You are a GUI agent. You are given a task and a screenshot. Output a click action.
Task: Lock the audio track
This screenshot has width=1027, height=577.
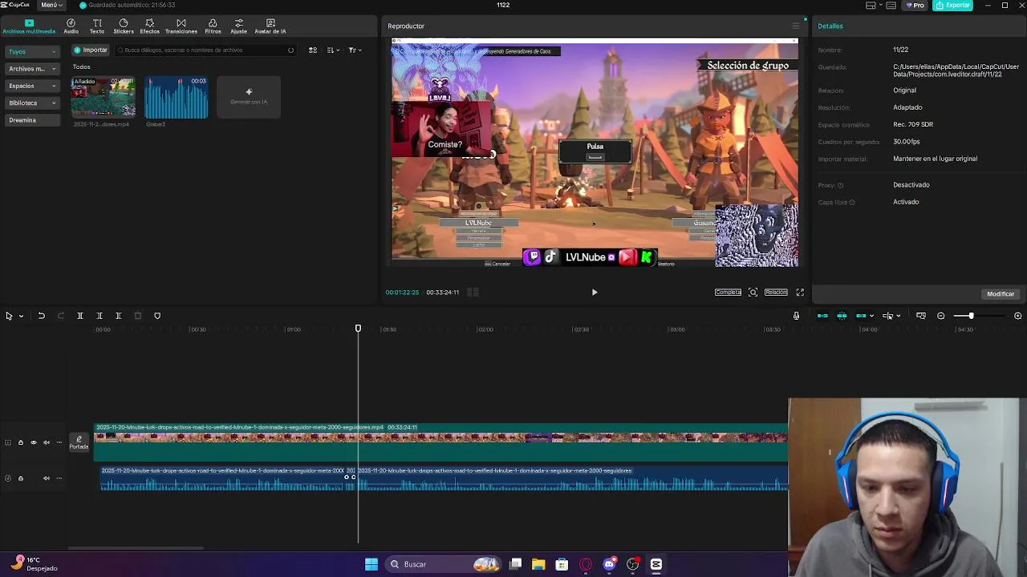click(21, 478)
